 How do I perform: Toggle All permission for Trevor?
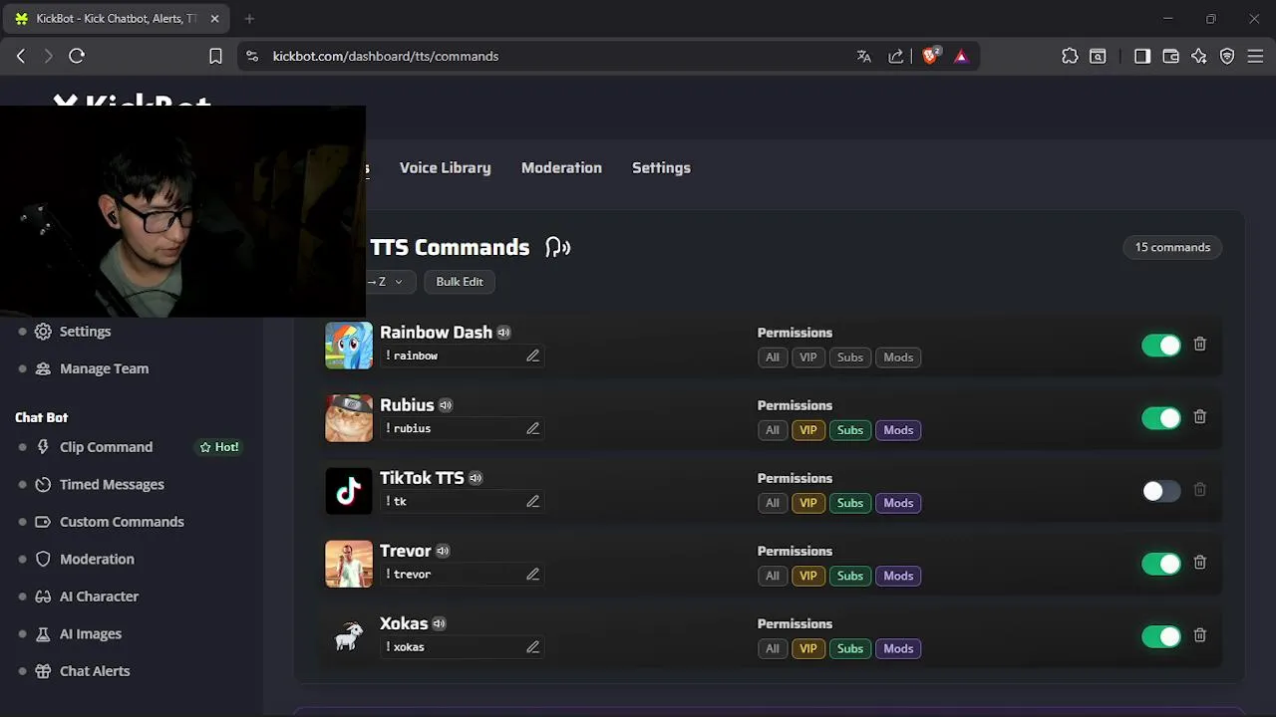coord(772,575)
